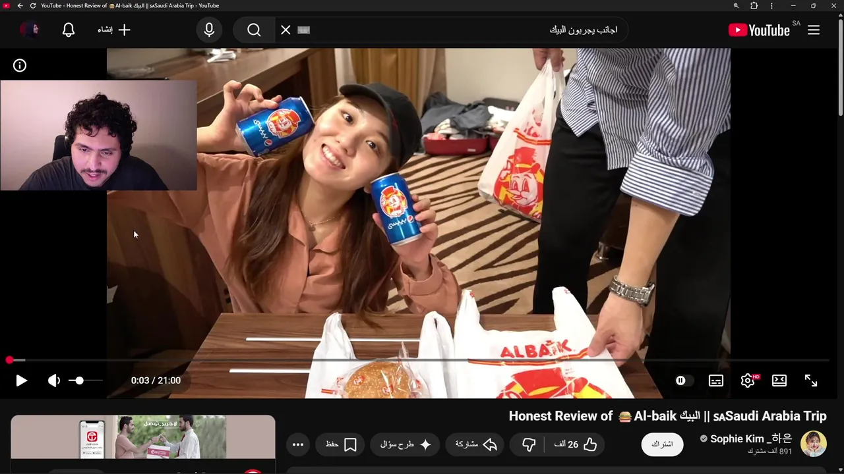Show video info card icon

pos(20,65)
